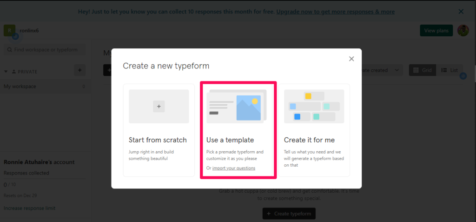Click Ronnie Atuhaire's account heading
Image resolution: width=476 pixels, height=222 pixels.
39,162
